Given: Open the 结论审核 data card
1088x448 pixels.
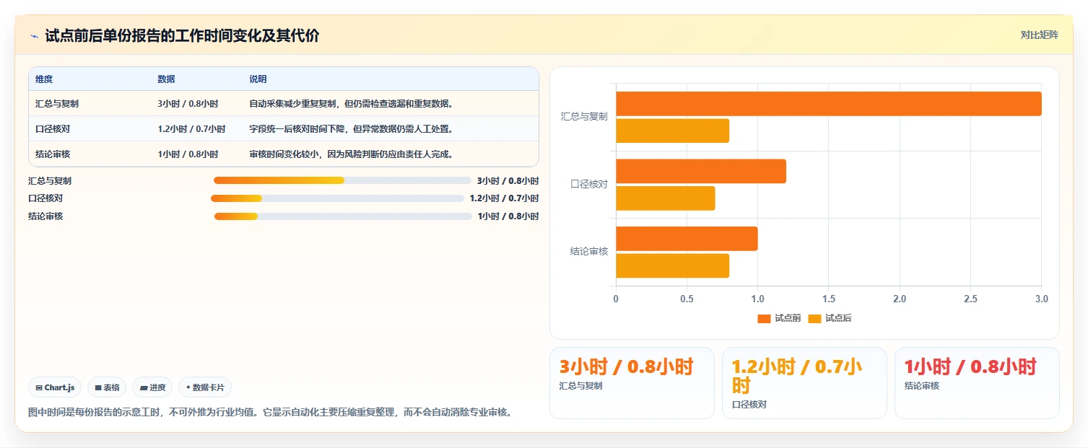Looking at the screenshot, I should coord(977,383).
